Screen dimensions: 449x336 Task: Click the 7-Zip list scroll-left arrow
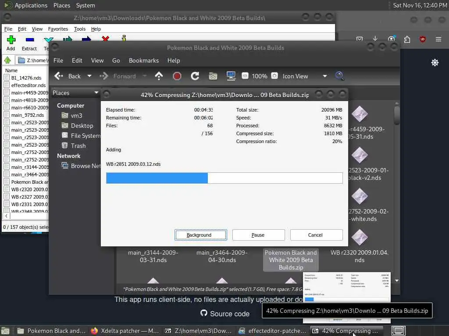pos(6,216)
